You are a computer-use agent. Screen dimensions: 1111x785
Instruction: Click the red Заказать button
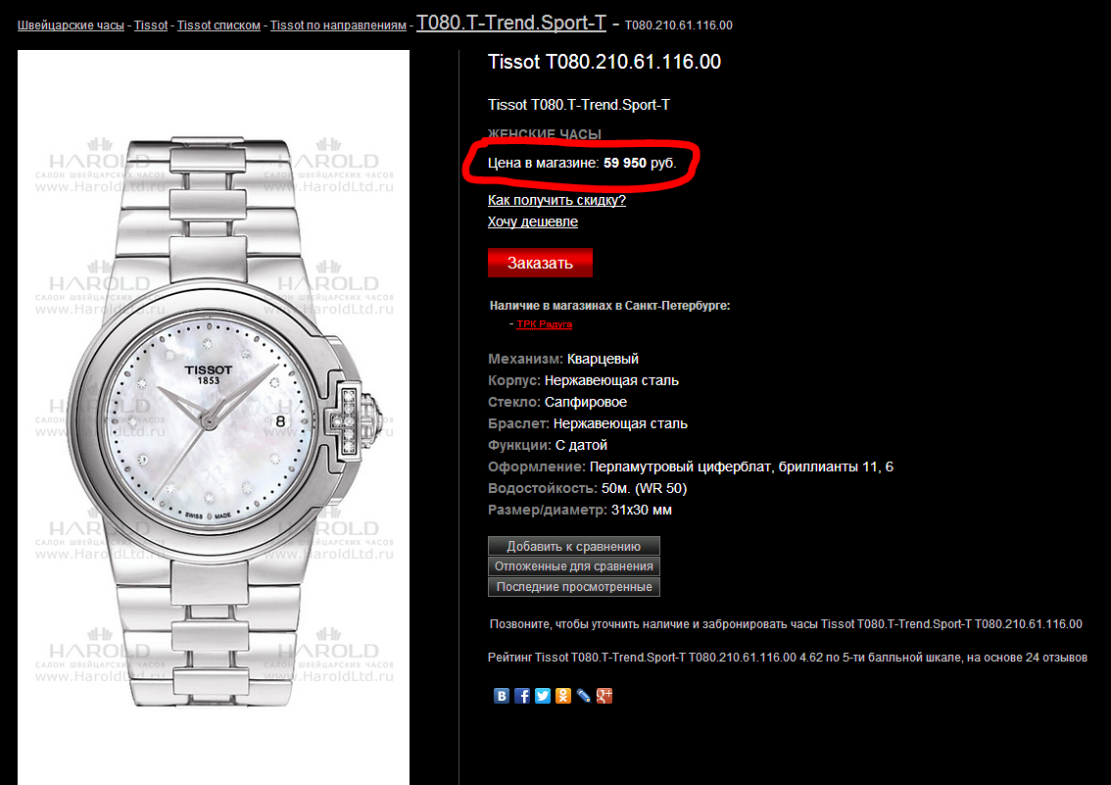540,263
